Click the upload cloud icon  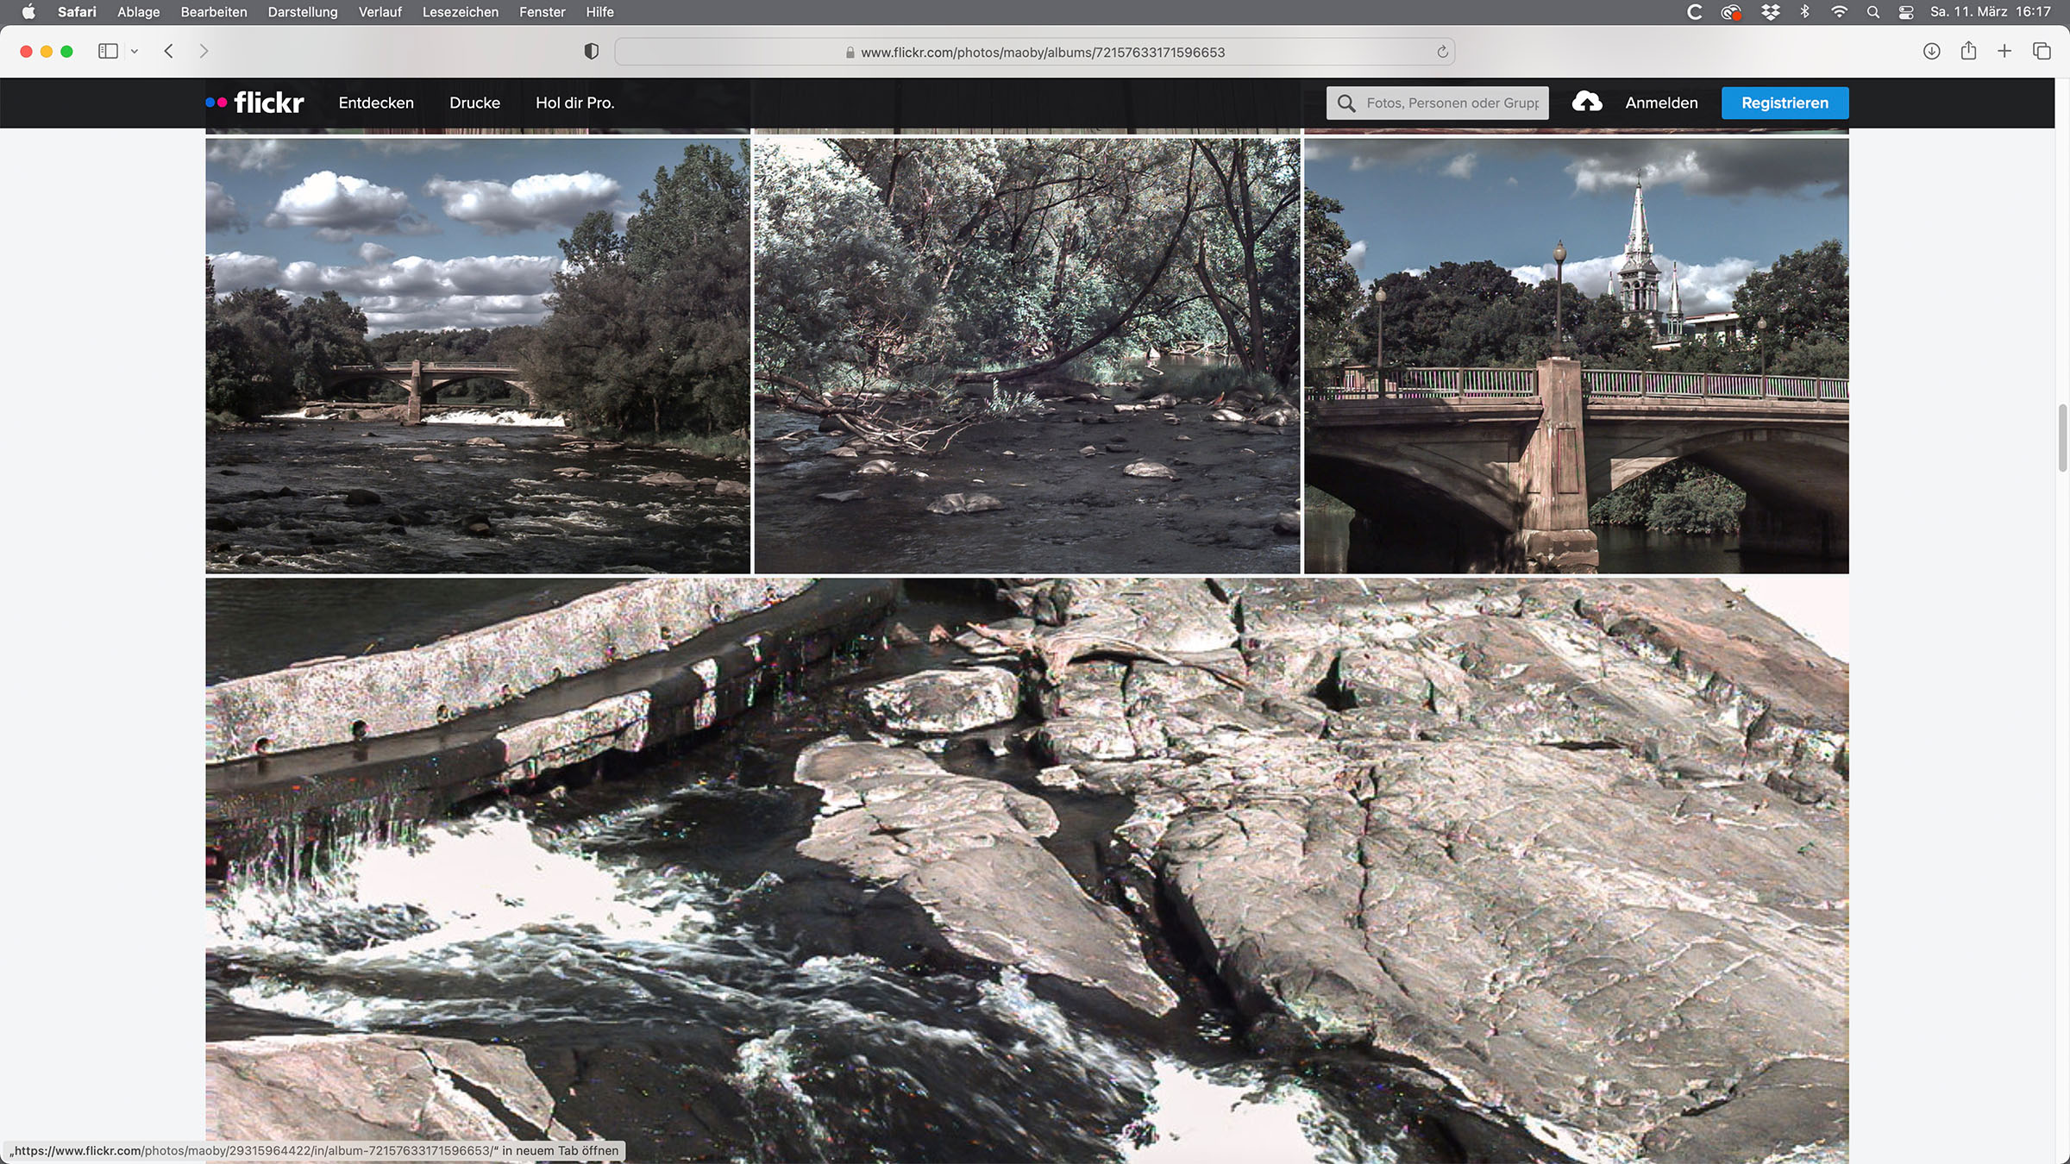(x=1587, y=103)
